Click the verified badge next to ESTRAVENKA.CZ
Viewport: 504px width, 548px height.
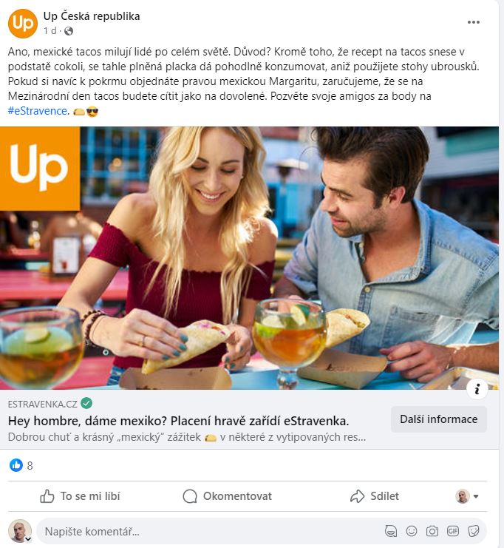pos(86,403)
